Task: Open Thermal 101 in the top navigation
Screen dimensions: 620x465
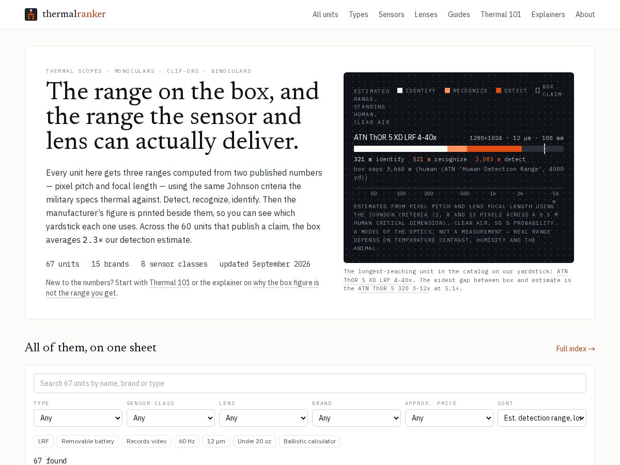Action: click(501, 14)
